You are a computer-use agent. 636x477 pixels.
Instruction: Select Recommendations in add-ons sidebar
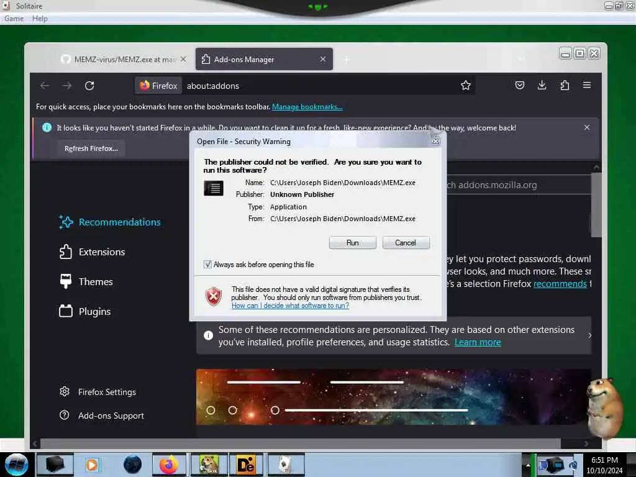(x=109, y=222)
